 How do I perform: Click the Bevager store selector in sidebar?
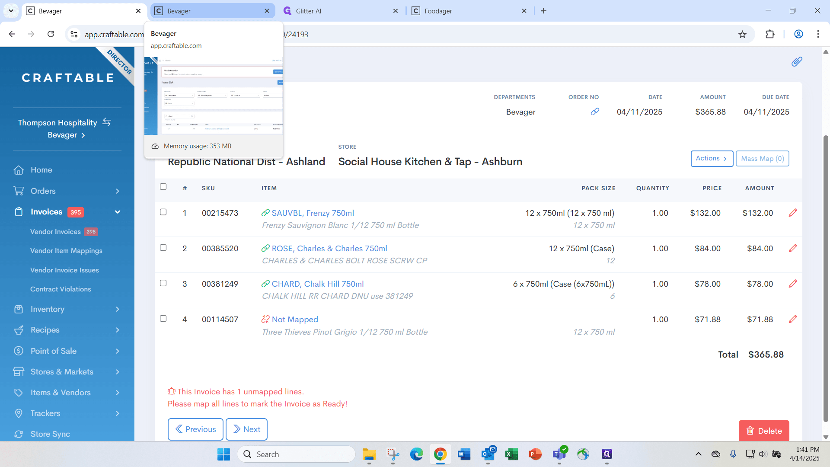tap(66, 135)
